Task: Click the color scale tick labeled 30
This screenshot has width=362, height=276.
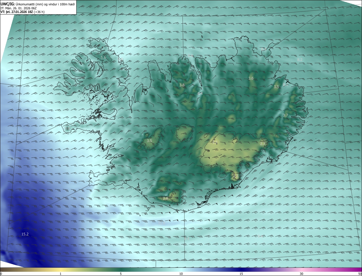Action: pos(301,274)
